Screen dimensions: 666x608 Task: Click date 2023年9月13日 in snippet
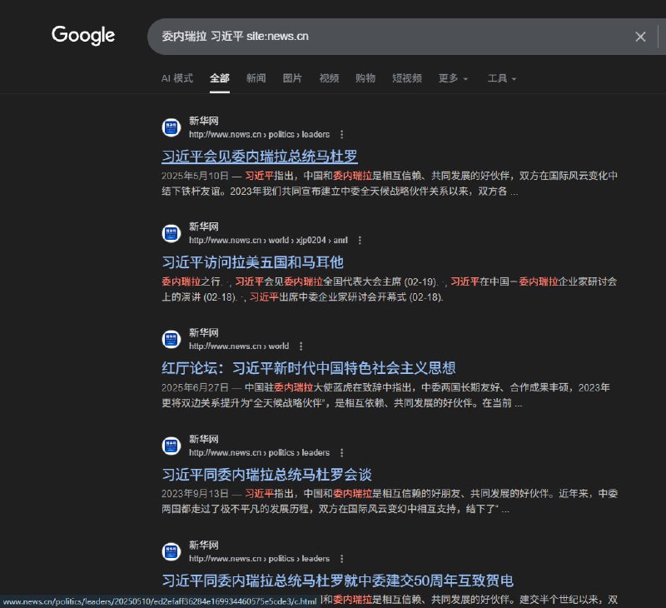tap(195, 493)
